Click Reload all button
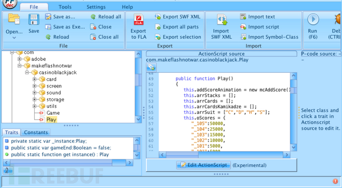This screenshot has height=188, width=342. point(106,17)
